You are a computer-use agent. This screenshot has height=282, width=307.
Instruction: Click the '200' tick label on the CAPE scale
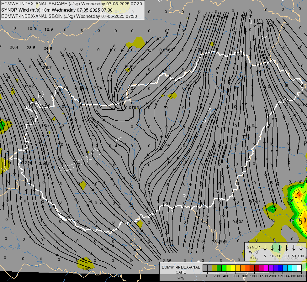[217, 276]
